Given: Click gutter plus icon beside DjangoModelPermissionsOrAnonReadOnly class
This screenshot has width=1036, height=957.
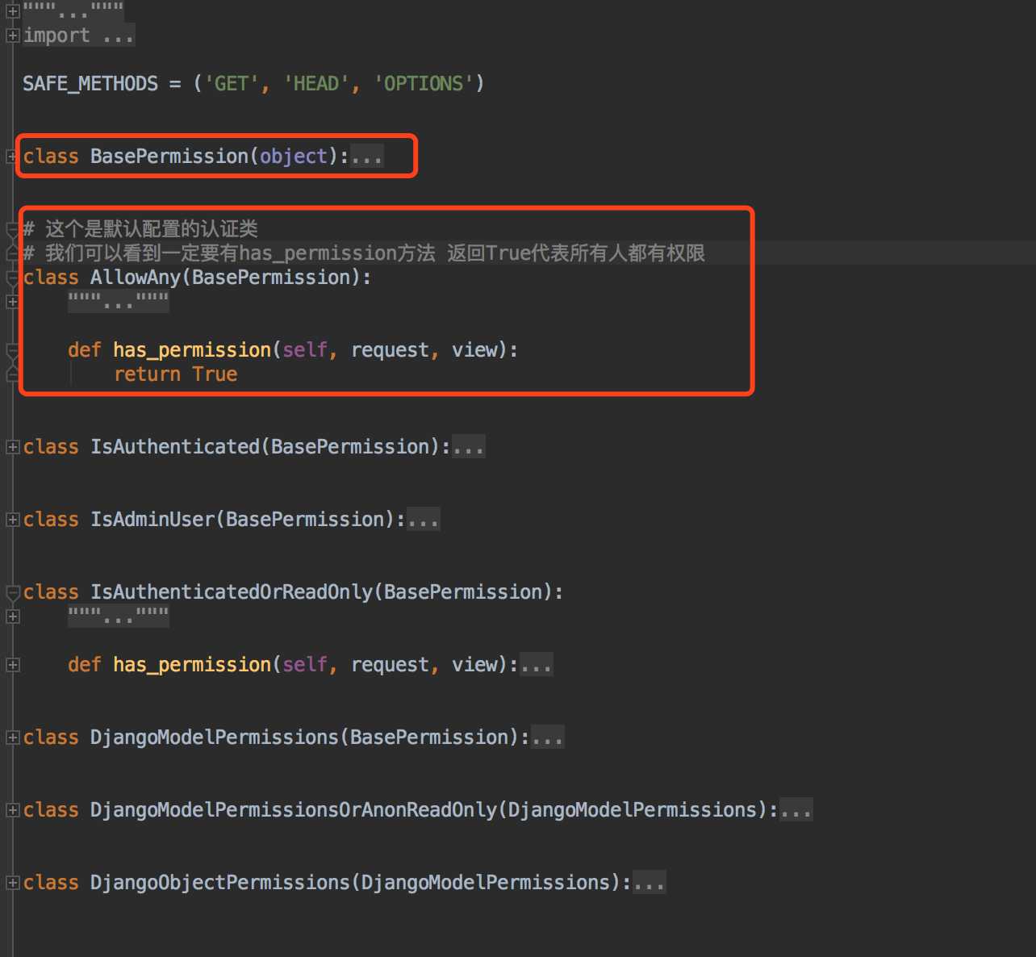Looking at the screenshot, I should 12,810.
